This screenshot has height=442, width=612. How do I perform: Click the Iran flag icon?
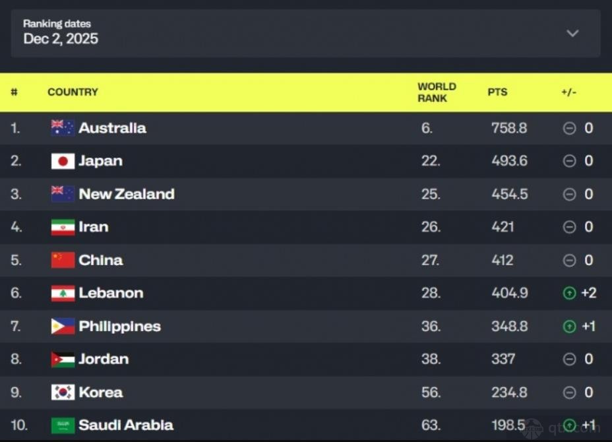(x=63, y=227)
